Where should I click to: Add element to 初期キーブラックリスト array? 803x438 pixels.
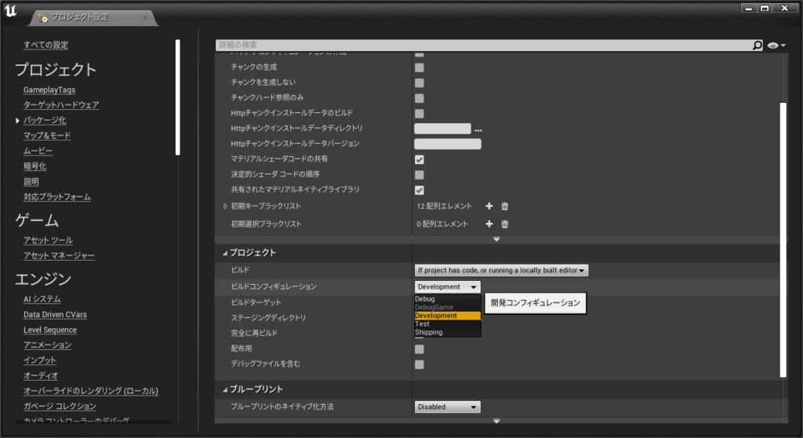point(489,206)
